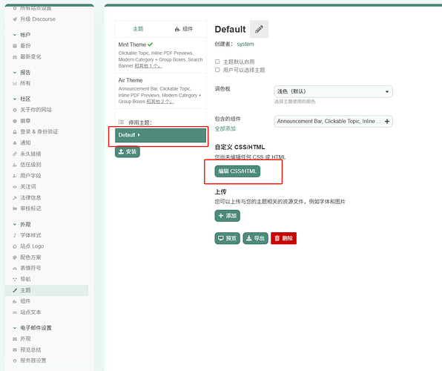The width and height of the screenshot is (442, 371).
Task: Collapse the 电子邮件设置 sidebar section
Action: point(15,328)
